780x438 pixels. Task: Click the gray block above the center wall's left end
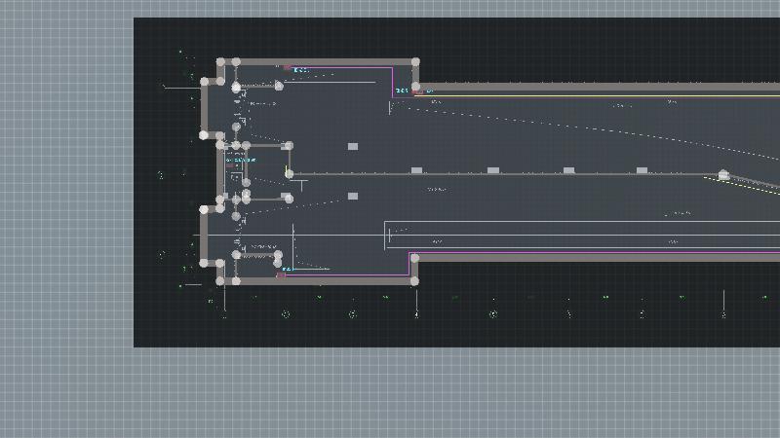click(x=353, y=147)
